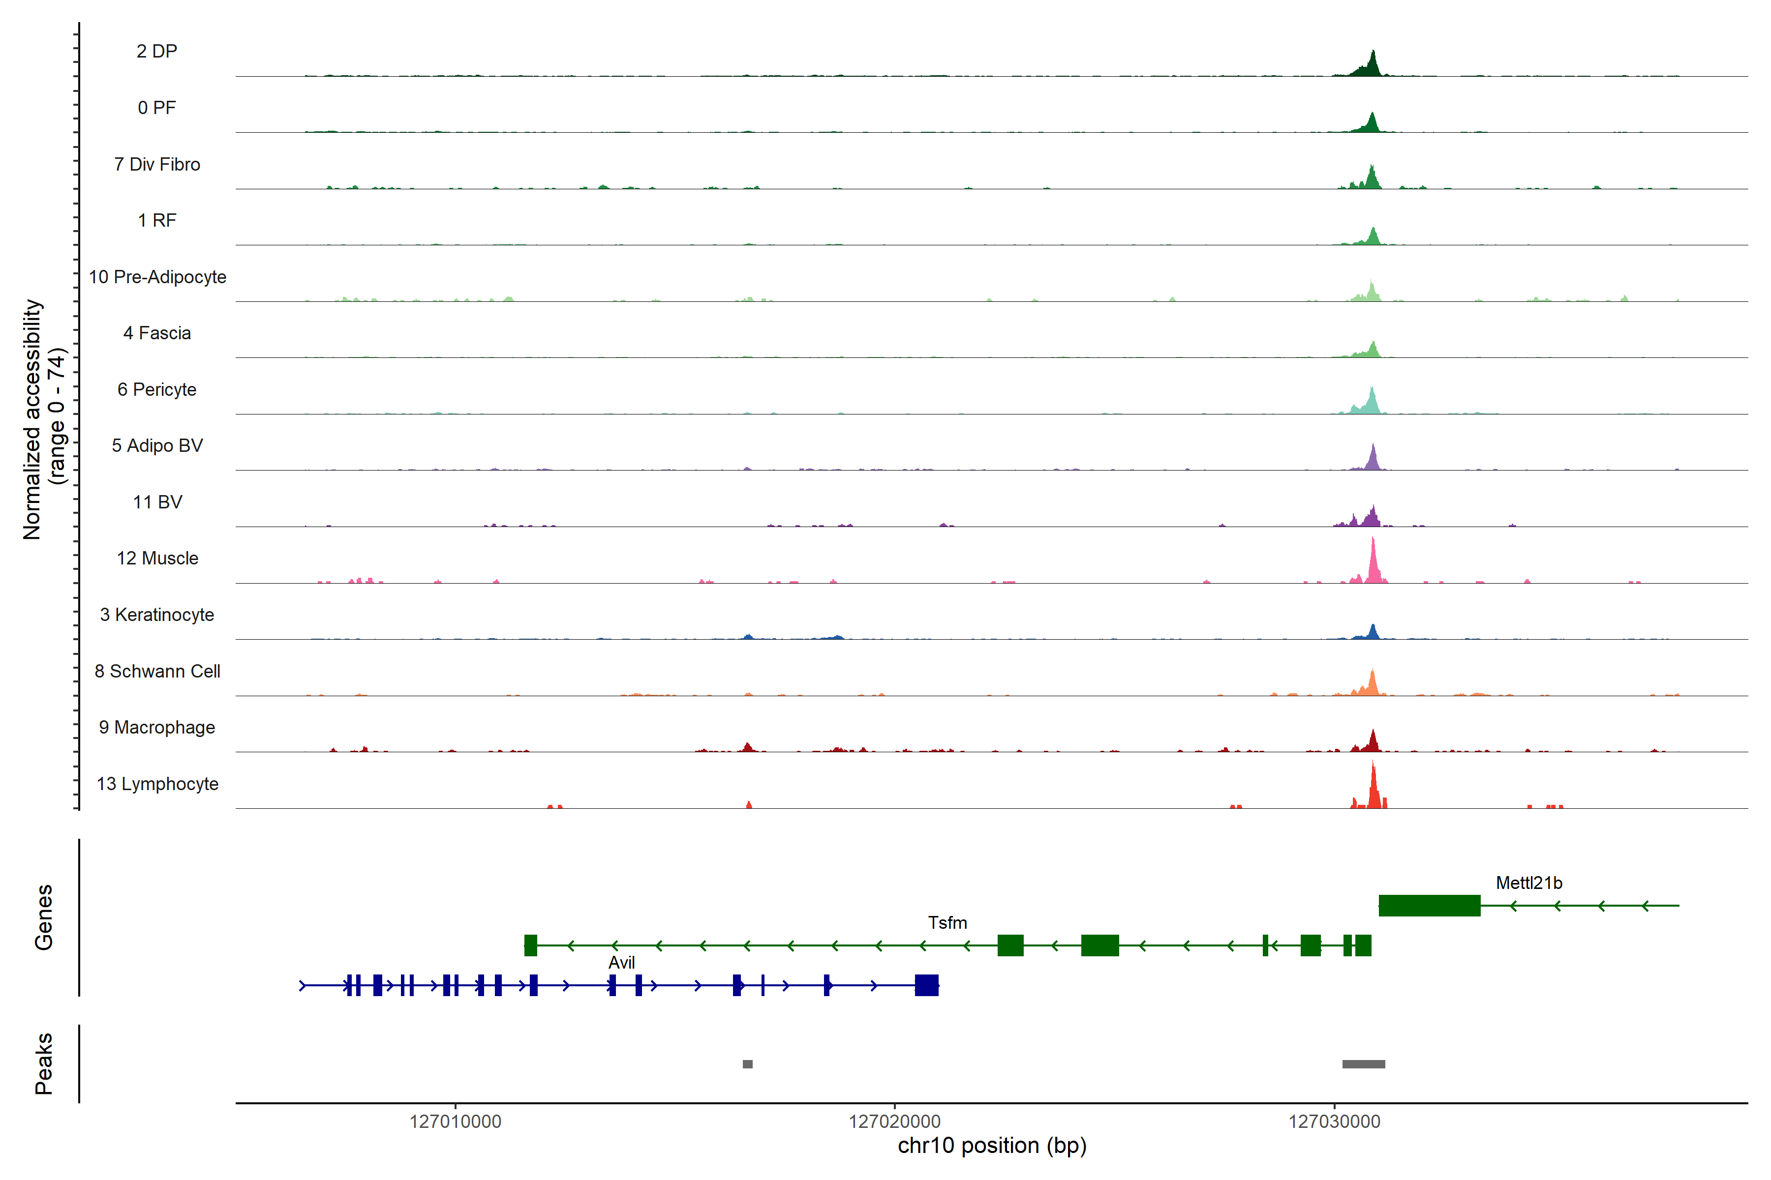Click the Peaks panel label
The width and height of the screenshot is (1771, 1180).
pos(44,1063)
